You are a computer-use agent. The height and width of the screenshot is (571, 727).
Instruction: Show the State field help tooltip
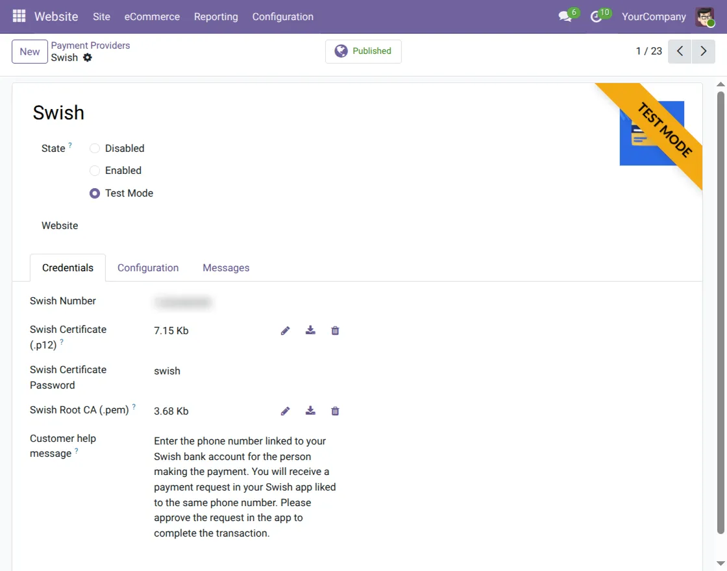70,145
